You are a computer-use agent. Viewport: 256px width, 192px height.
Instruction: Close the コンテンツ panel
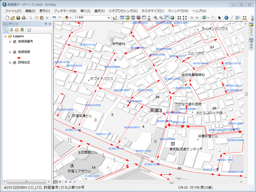(x=50, y=24)
